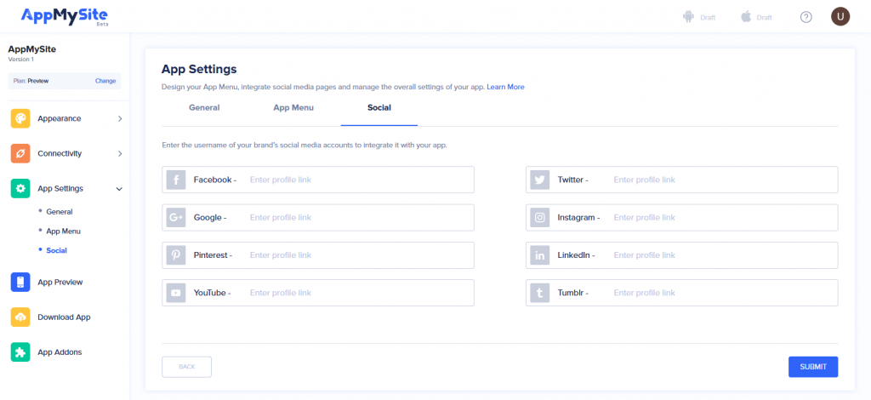Screen dimensions: 871x400
Task: Click the Twitter bird icon
Action: [x=539, y=180]
